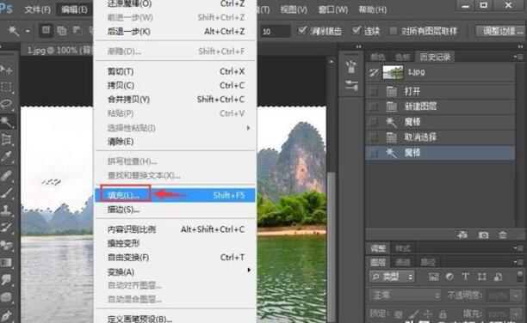The height and width of the screenshot is (323, 527).
Task: Choose 拷贝(C) from the Edit menu
Action: 176,86
